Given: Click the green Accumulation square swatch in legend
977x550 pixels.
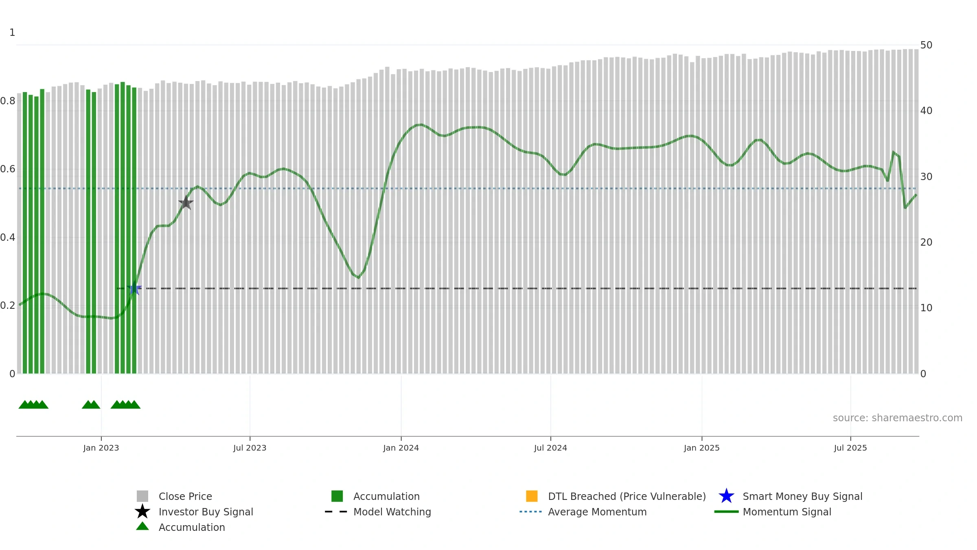Looking at the screenshot, I should (337, 496).
